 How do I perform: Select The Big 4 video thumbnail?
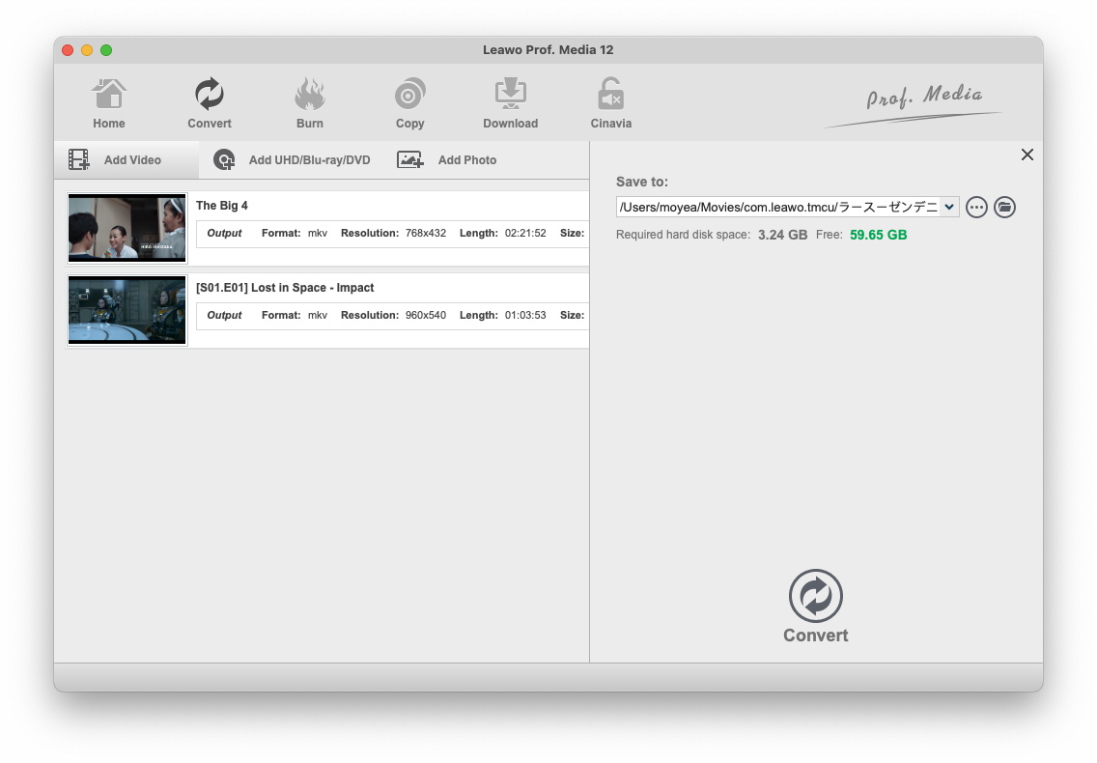127,228
